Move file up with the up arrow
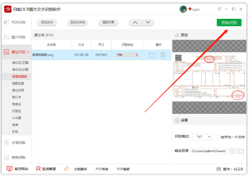The height and width of the screenshot is (177, 250). pos(135,22)
